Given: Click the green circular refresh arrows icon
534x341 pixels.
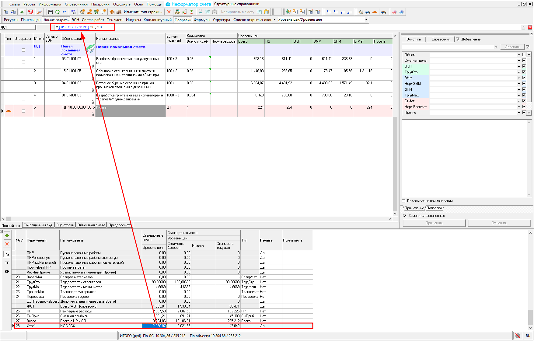Looking at the screenshot, I should click(x=58, y=12).
